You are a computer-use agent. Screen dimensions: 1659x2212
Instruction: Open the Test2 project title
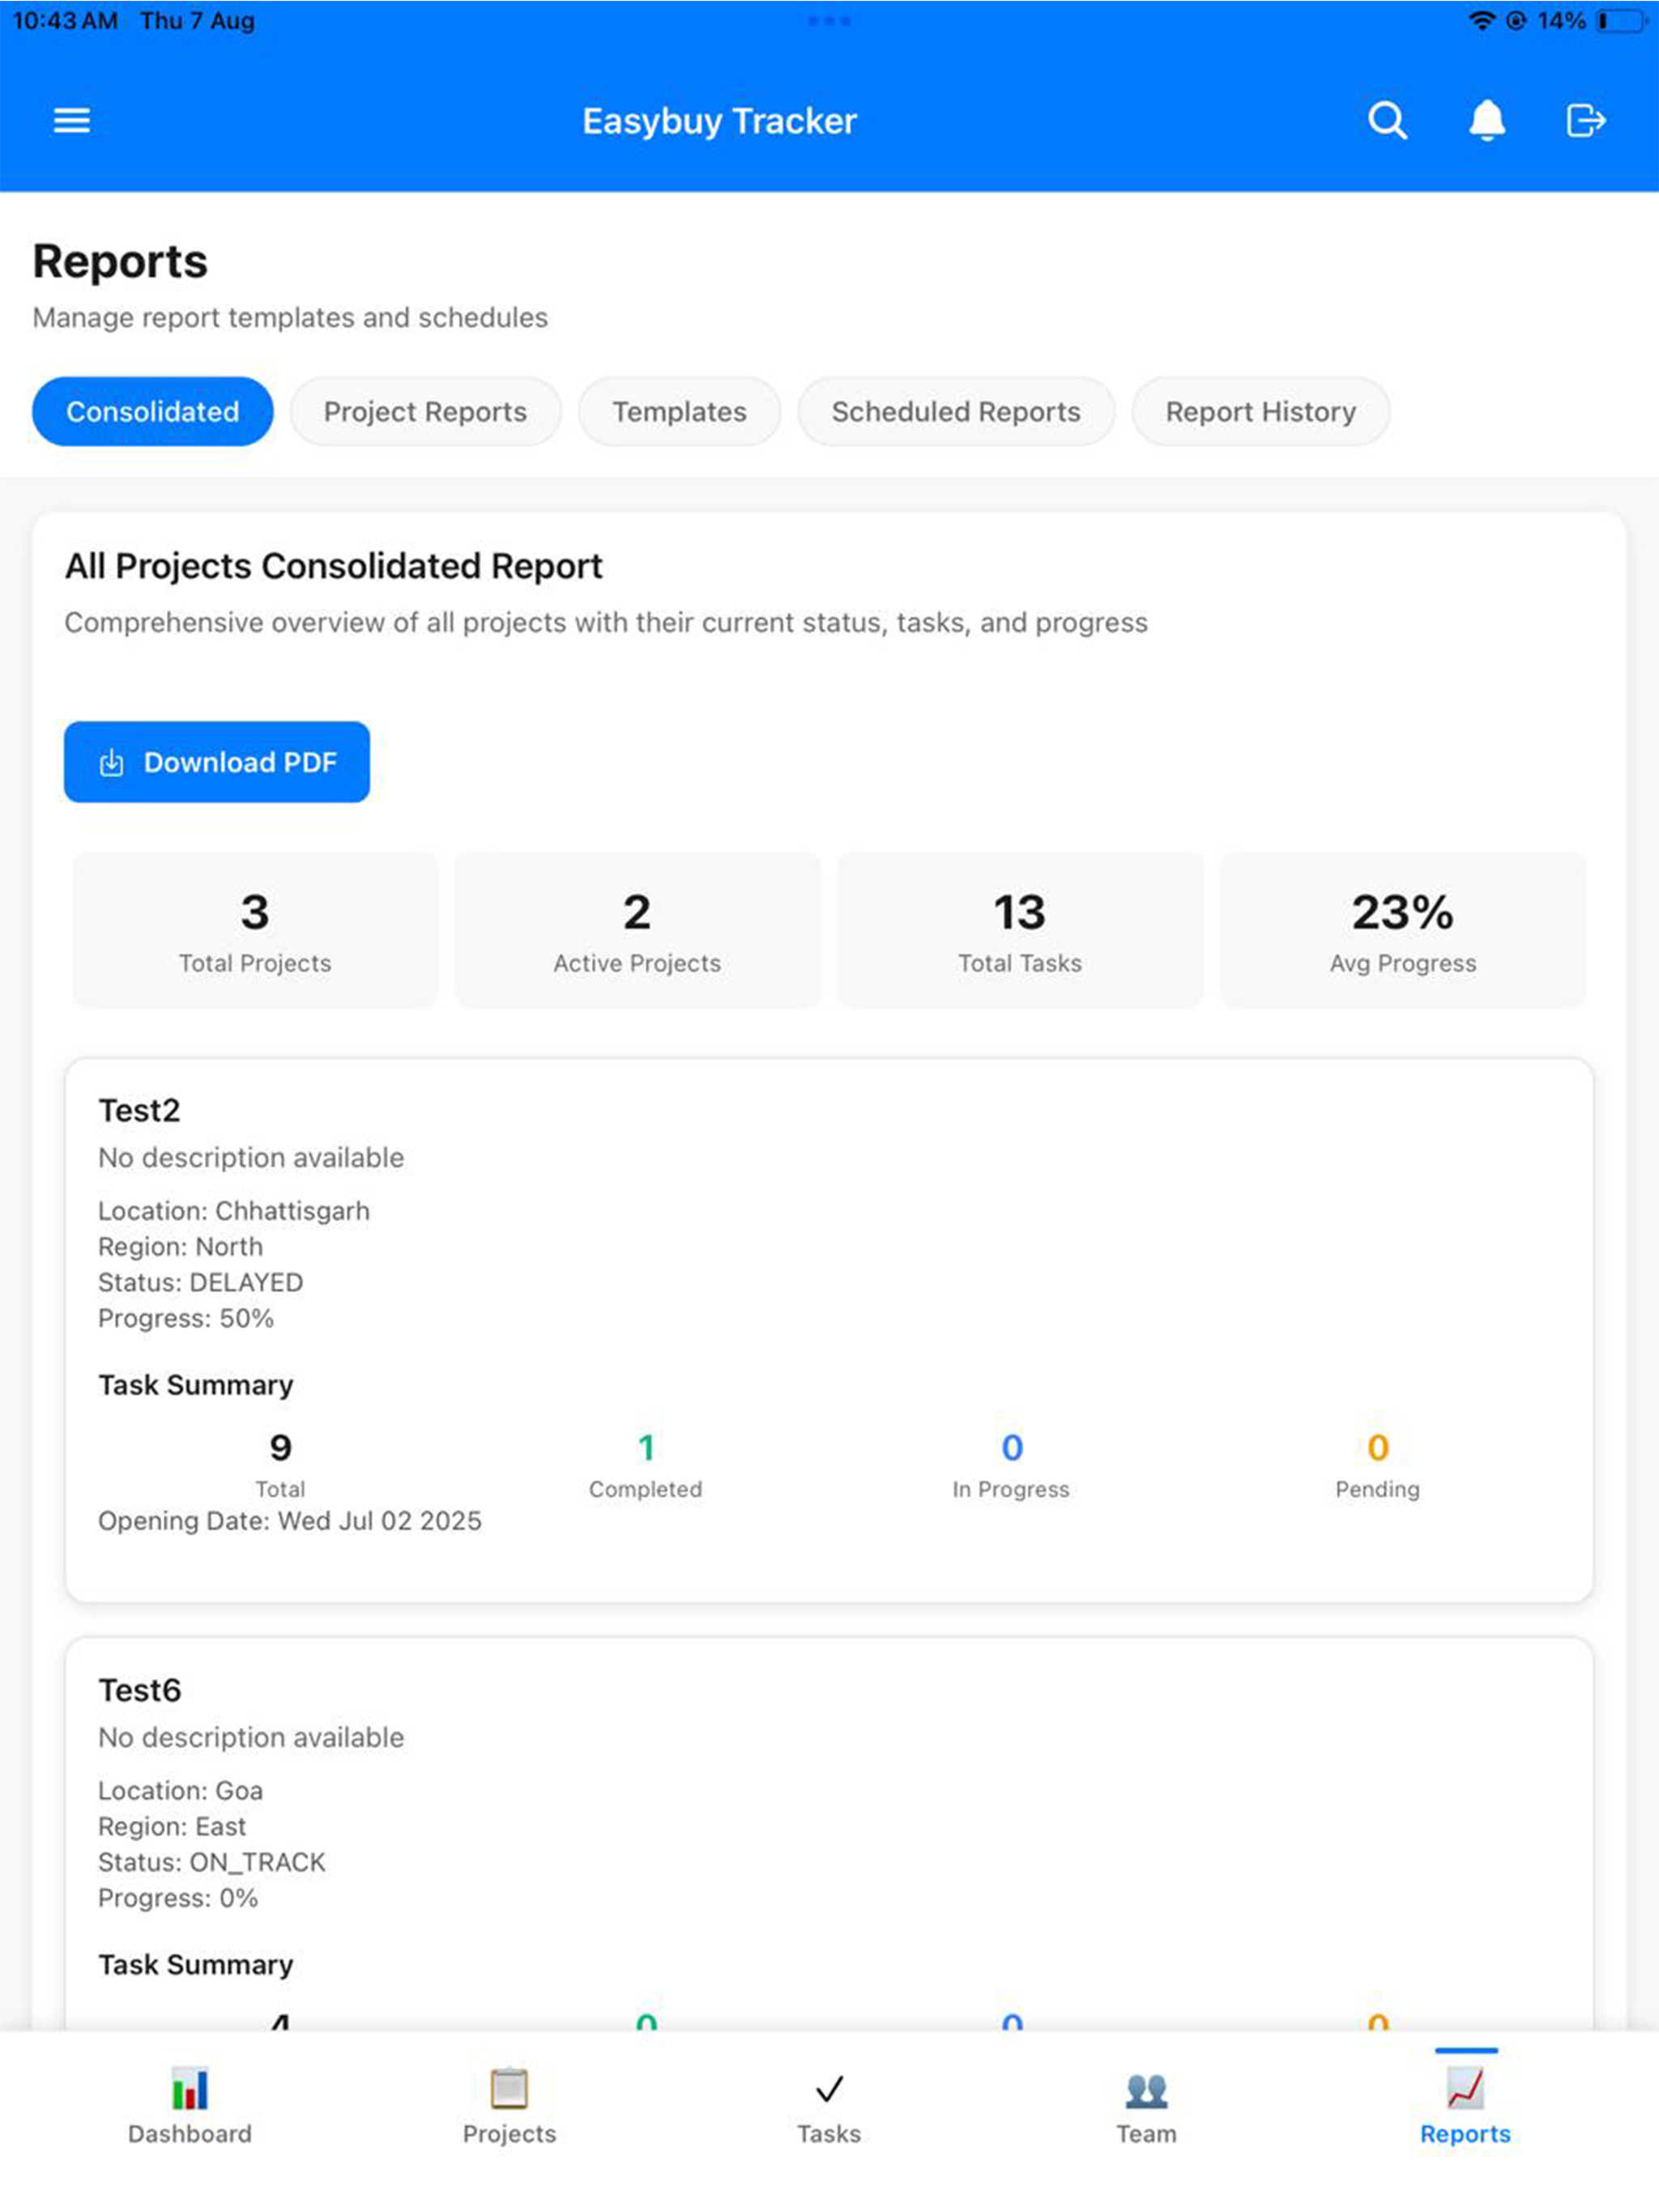click(x=139, y=1110)
